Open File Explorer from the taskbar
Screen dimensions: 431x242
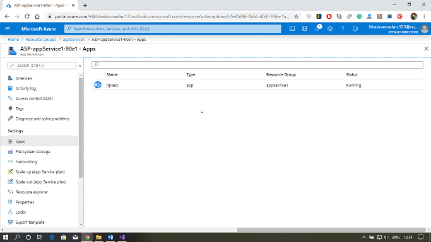tap(98, 237)
